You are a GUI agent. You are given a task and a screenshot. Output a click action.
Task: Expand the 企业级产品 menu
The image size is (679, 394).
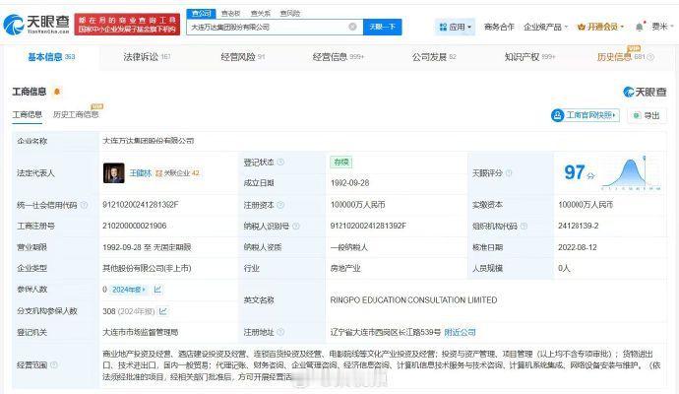pyautogui.click(x=545, y=27)
